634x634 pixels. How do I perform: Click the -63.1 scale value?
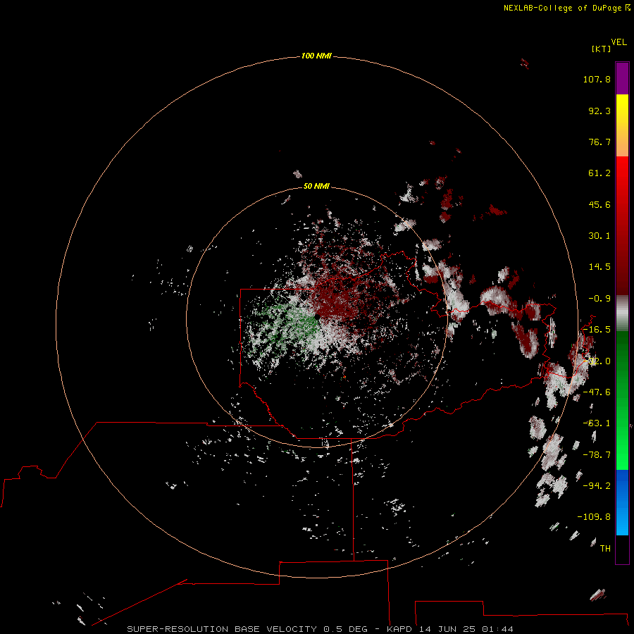pos(597,423)
